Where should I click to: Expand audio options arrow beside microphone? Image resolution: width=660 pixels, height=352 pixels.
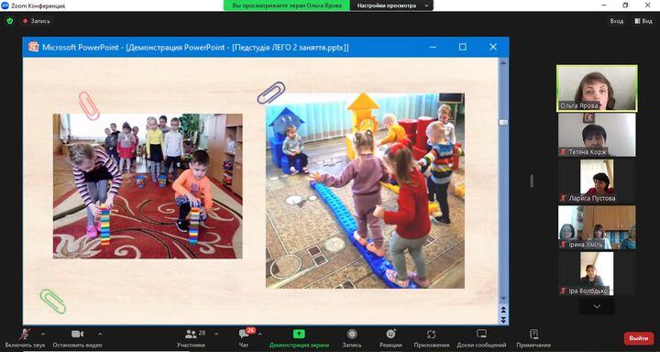pyautogui.click(x=43, y=335)
